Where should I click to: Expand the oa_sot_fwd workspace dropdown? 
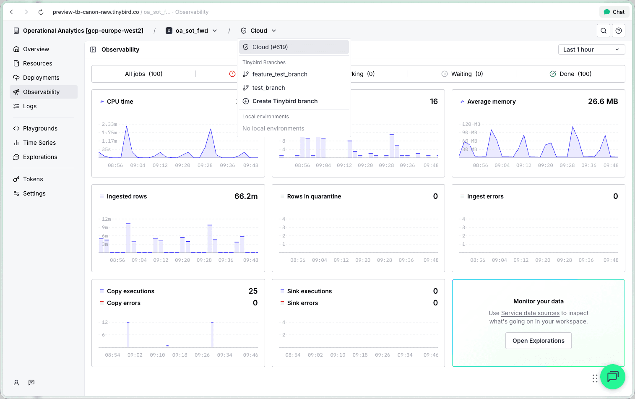coord(214,30)
